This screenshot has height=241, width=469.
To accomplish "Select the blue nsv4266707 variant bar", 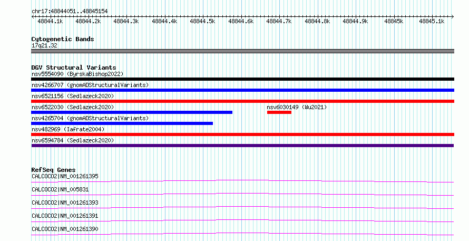I will tap(242, 90).
